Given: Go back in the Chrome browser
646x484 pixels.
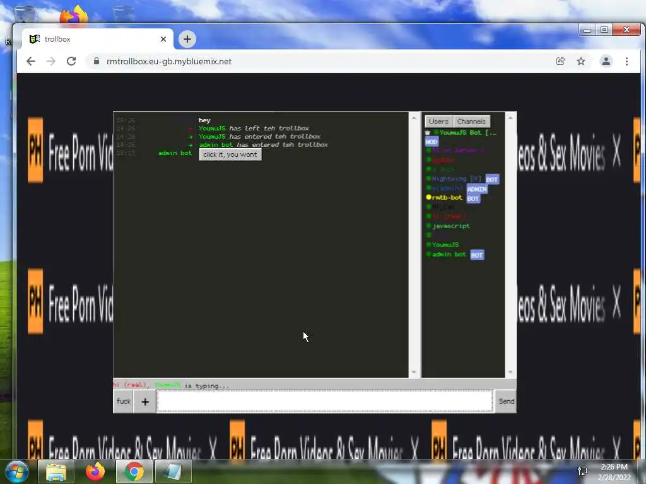Looking at the screenshot, I should click(x=31, y=61).
